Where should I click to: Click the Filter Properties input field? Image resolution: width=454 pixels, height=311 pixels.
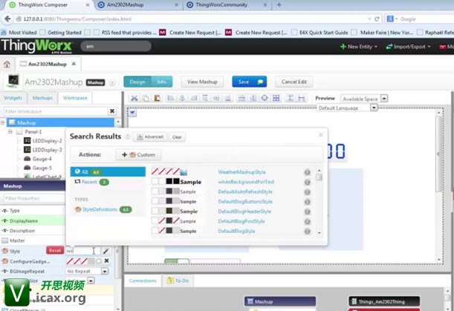coord(33,198)
